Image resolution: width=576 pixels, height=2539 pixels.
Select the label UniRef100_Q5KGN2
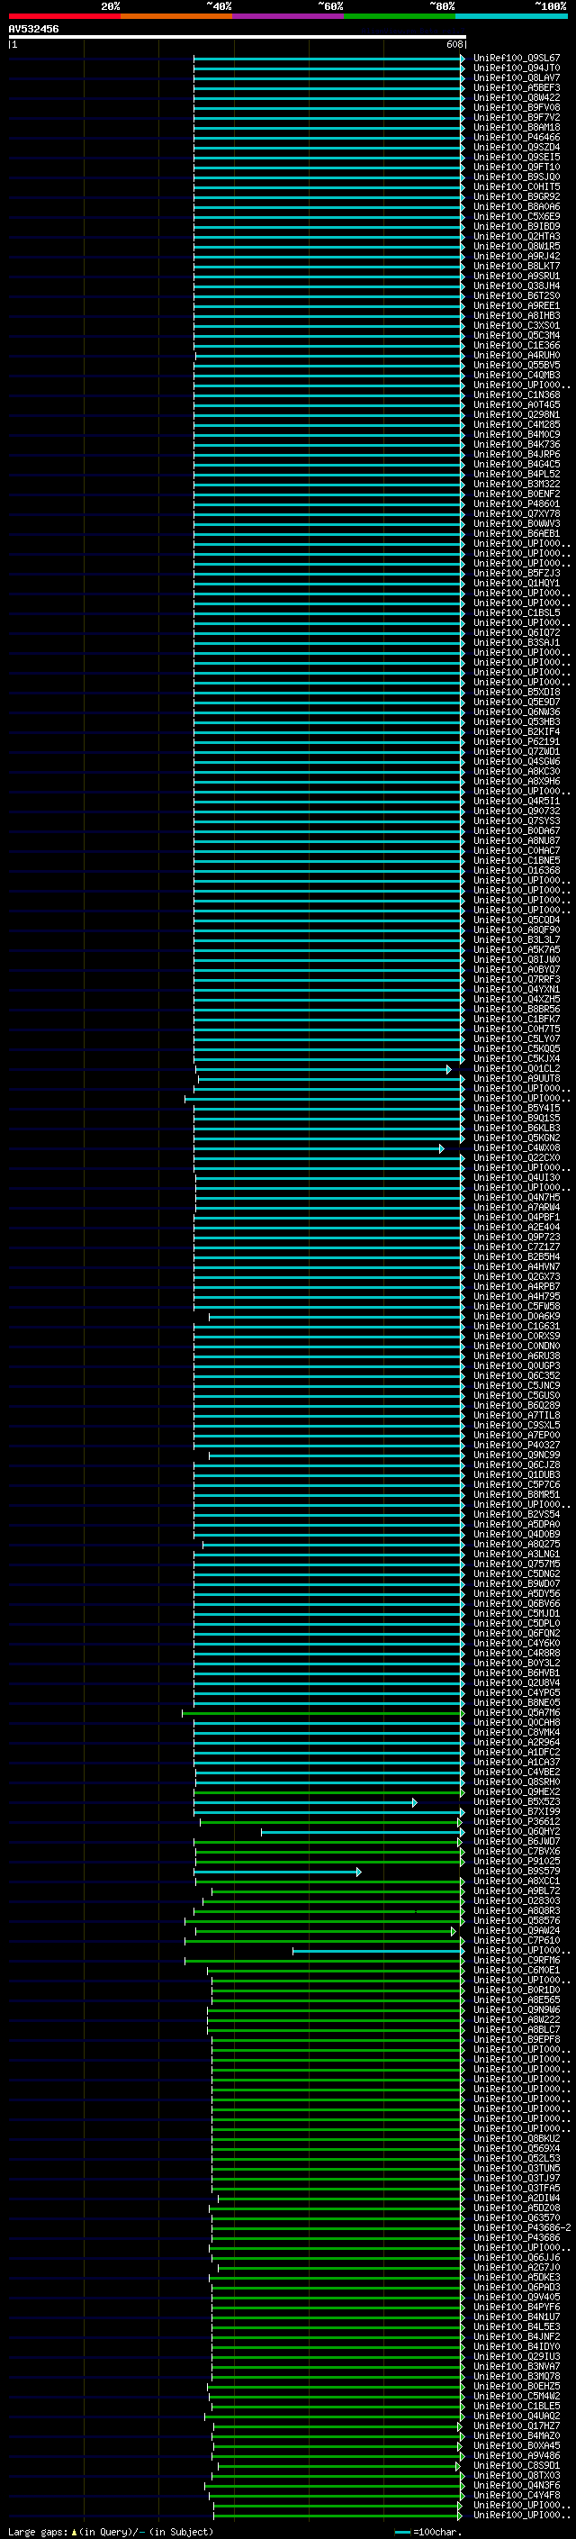pos(517,1138)
